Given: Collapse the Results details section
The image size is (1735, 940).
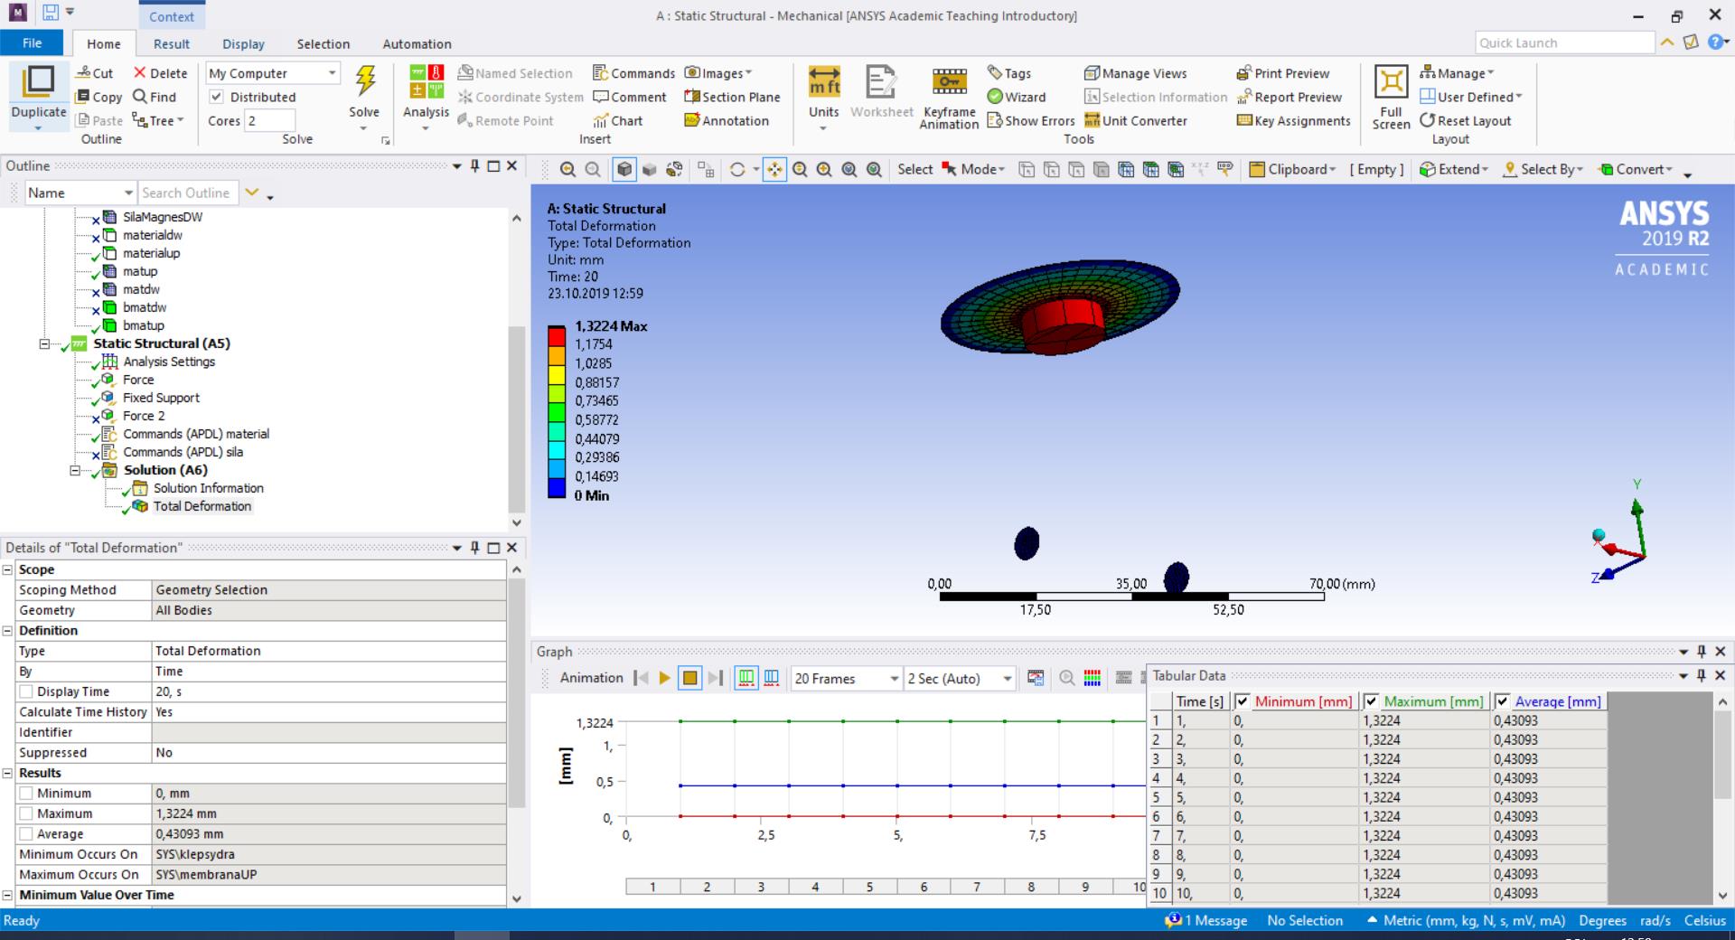Looking at the screenshot, I should 7,773.
